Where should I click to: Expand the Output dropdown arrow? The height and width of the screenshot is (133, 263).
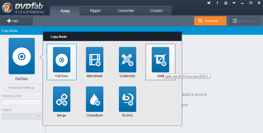coord(39,116)
